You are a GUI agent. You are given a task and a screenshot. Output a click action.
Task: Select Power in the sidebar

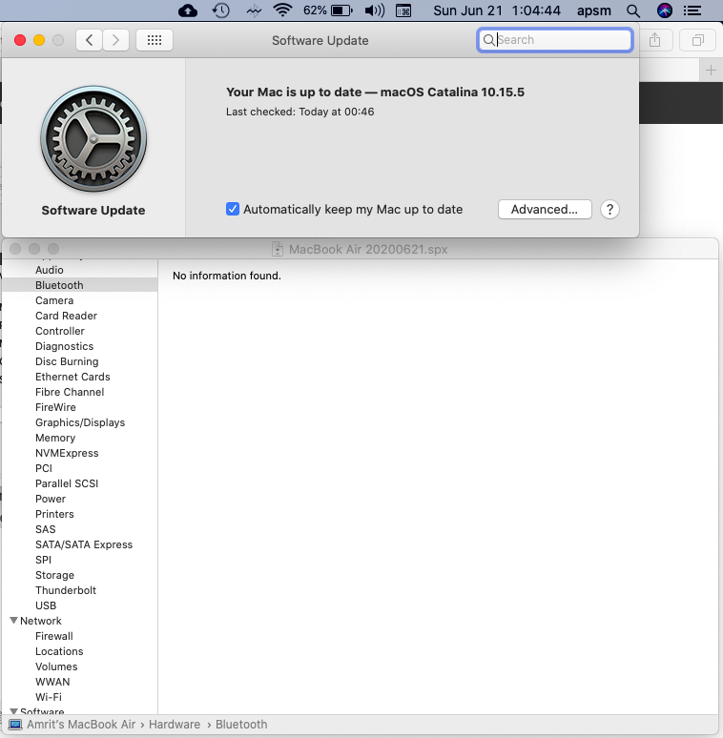(x=51, y=499)
